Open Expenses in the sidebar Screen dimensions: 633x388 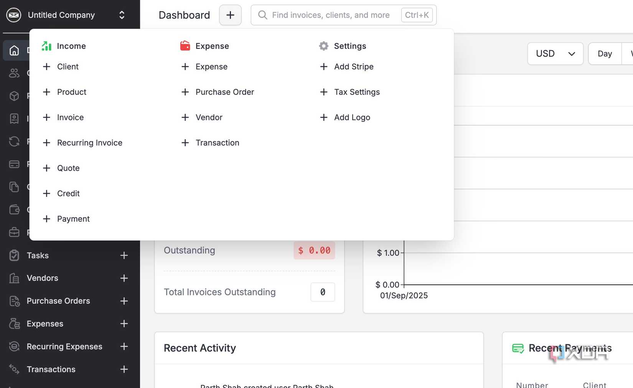(45, 324)
